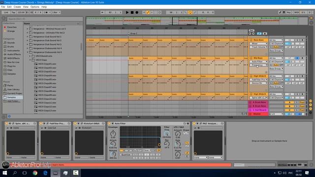The width and height of the screenshot is (315, 177).
Task: Select Sounds category in browser
Action: pos(11,43)
